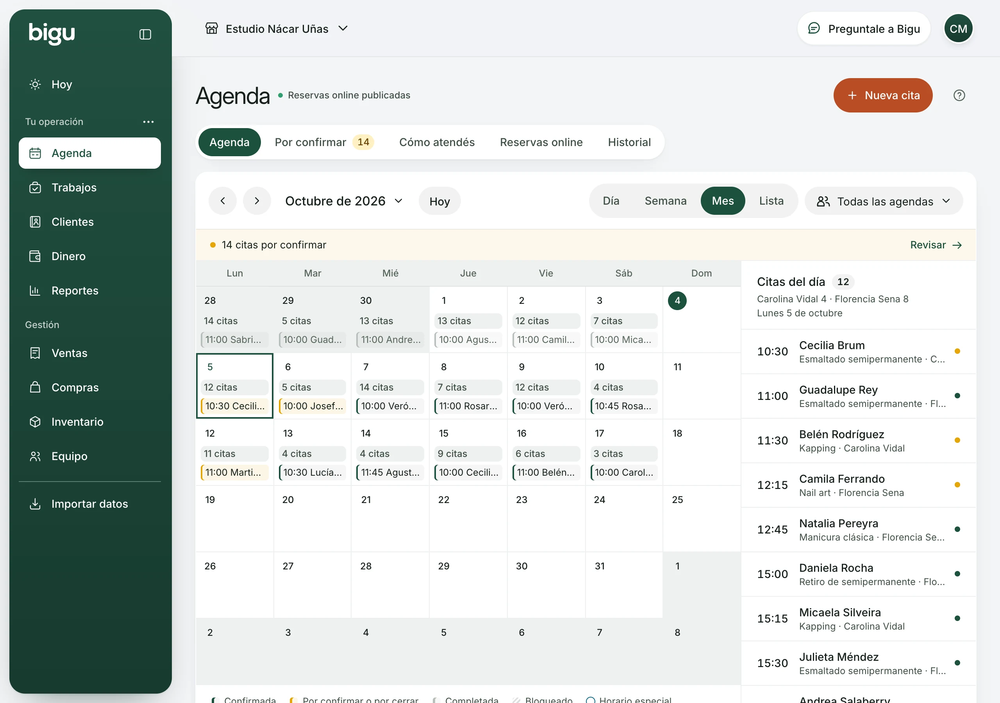The image size is (1000, 703).
Task: Switch calendar to Día view
Action: 611,201
